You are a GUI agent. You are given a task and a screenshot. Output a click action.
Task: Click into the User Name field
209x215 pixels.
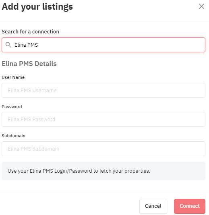click(103, 90)
